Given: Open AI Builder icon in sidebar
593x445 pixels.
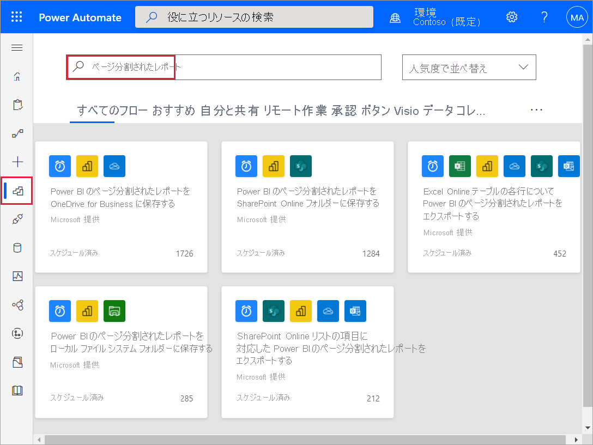Looking at the screenshot, I should pyautogui.click(x=17, y=304).
